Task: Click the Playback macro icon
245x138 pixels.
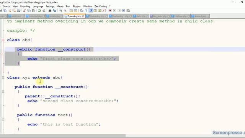Action: click(119, 11)
